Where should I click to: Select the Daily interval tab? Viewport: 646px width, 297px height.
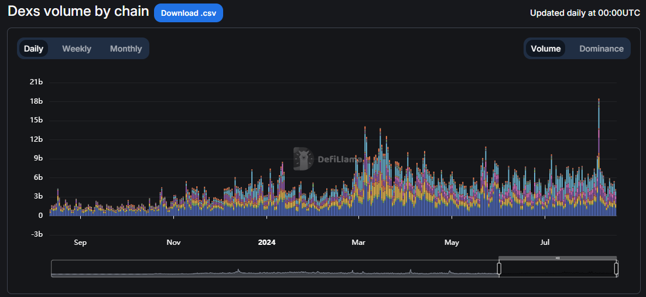click(34, 49)
